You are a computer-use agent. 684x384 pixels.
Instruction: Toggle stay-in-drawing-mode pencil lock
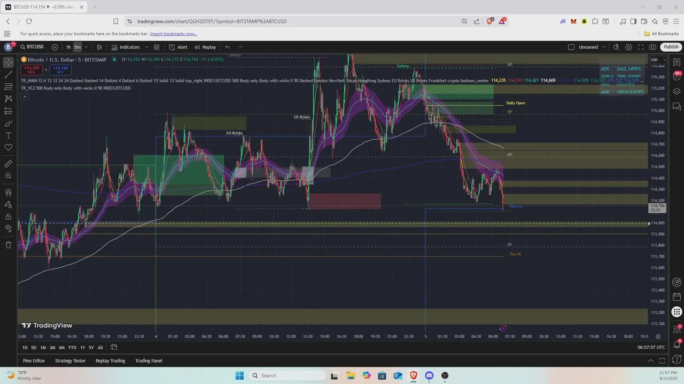(x=9, y=204)
